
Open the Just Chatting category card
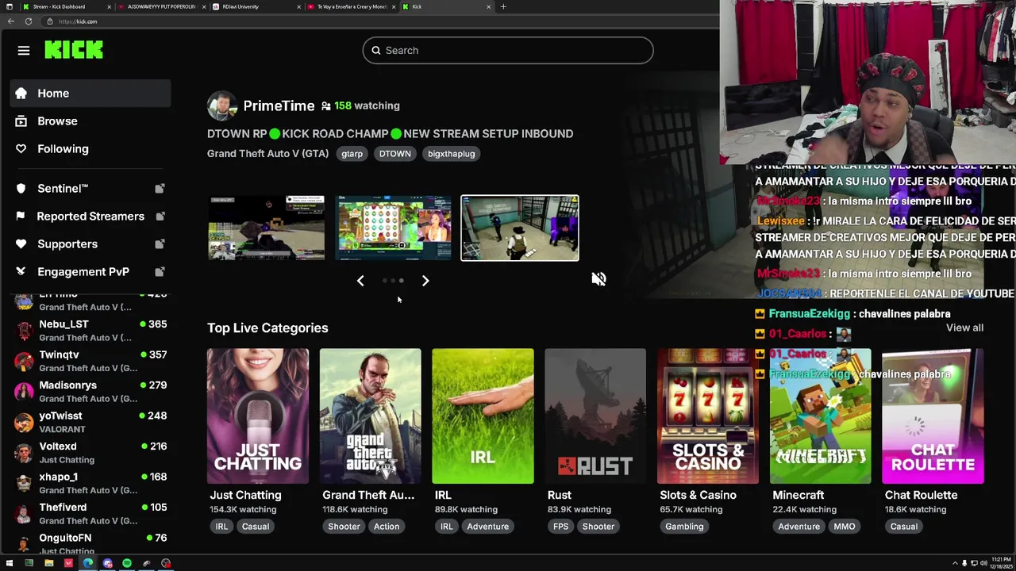pos(258,416)
